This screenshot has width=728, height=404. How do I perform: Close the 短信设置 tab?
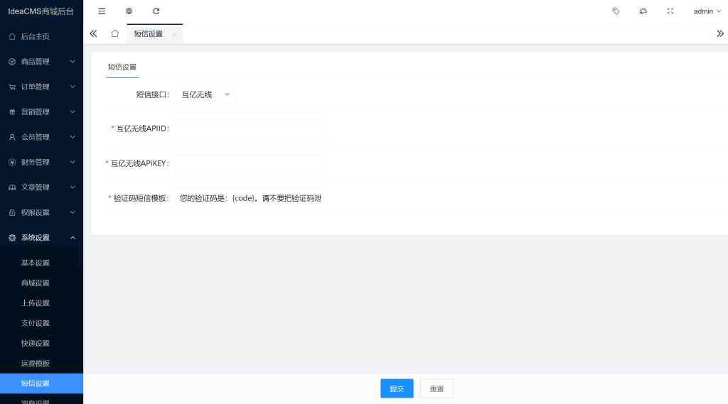tap(174, 34)
